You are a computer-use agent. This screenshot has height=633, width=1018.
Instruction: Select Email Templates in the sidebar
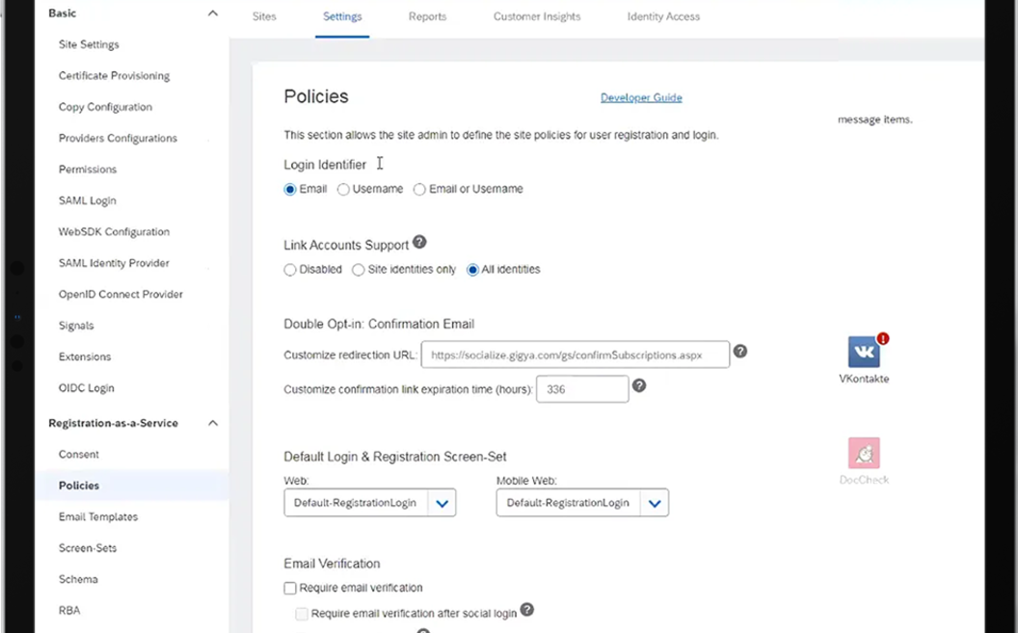pyautogui.click(x=97, y=516)
